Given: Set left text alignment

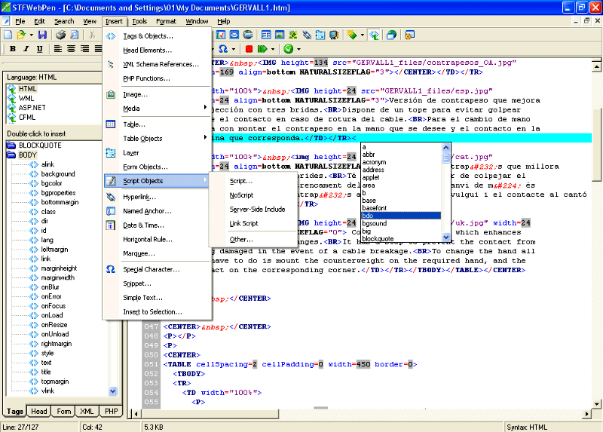Looking at the screenshot, I should (58, 49).
